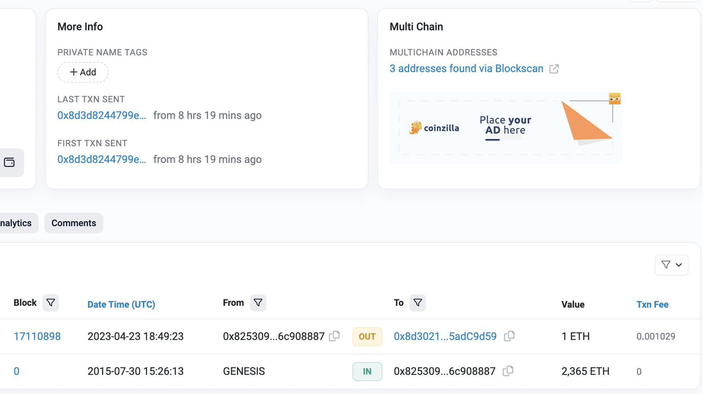The width and height of the screenshot is (703, 394).
Task: Switch to the Analytics tab
Action: pyautogui.click(x=17, y=223)
